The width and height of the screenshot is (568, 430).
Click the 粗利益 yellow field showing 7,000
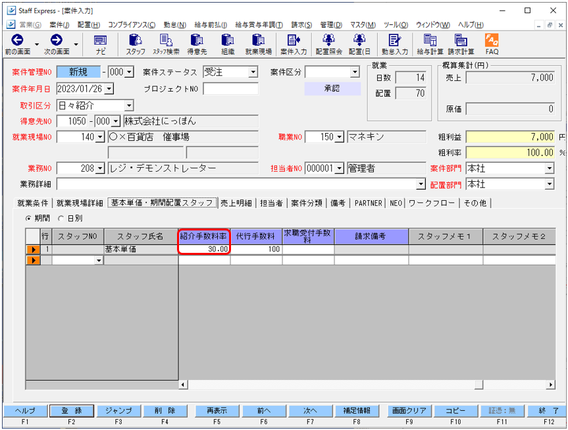pos(510,137)
